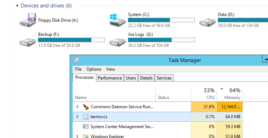Select the Data (D:) drive icon
This screenshot has height=138, width=268.
tap(207, 22)
